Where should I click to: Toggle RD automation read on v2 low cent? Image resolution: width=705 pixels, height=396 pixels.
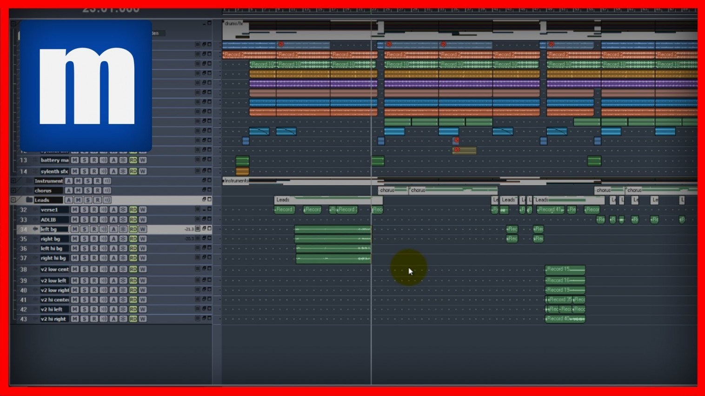coord(133,269)
